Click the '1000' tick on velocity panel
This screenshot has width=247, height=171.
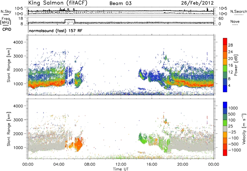[18, 148]
